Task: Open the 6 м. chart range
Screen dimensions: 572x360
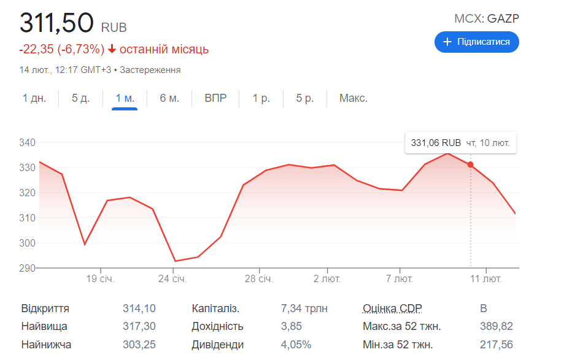Action: (169, 98)
